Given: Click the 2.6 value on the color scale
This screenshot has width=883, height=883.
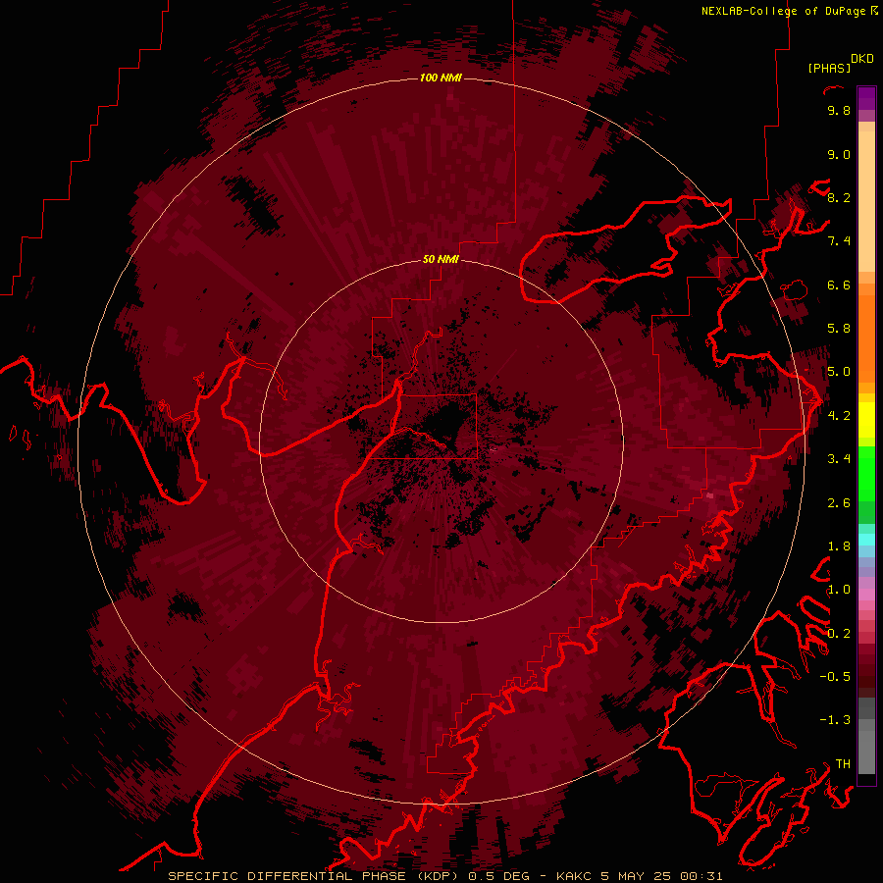Looking at the screenshot, I should (x=839, y=503).
